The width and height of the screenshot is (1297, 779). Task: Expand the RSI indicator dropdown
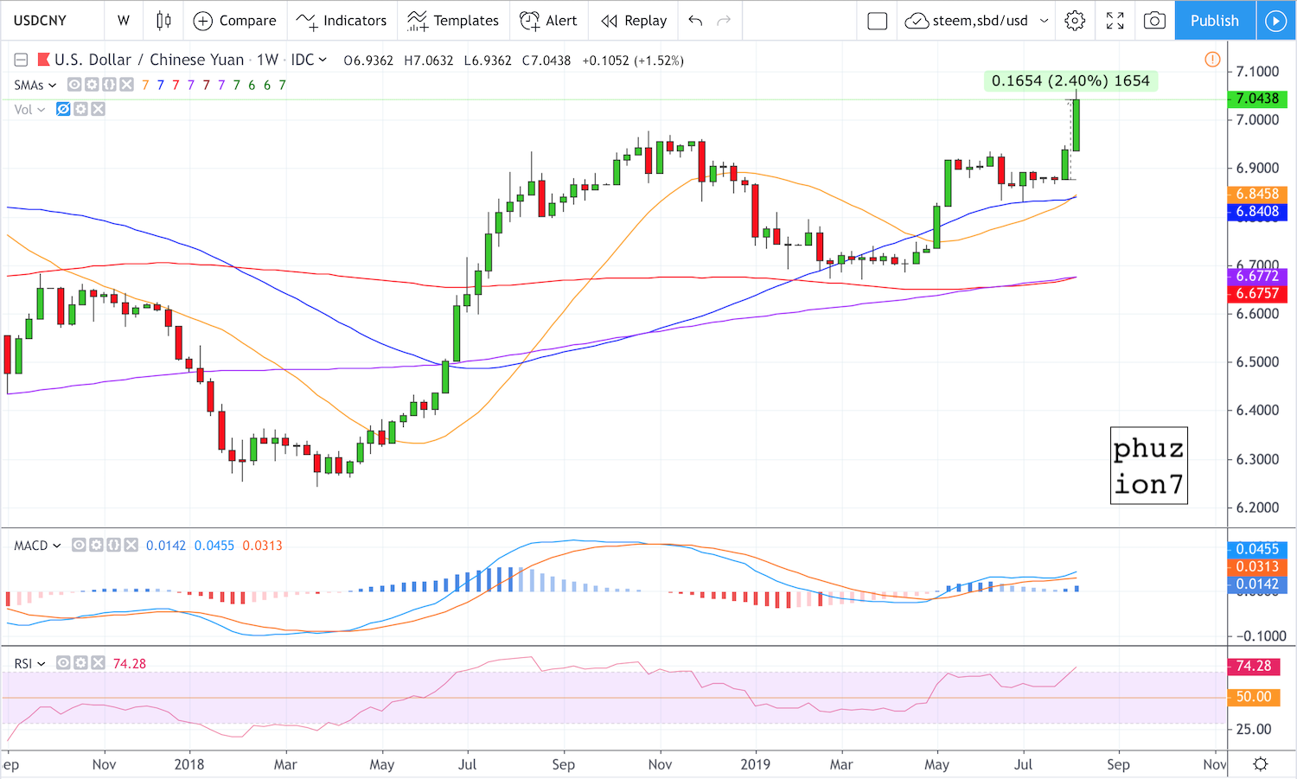(41, 664)
